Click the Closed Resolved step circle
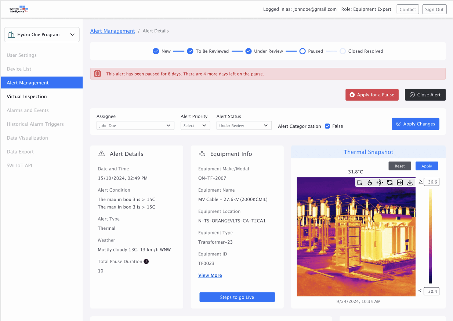The image size is (453, 321). [x=343, y=51]
